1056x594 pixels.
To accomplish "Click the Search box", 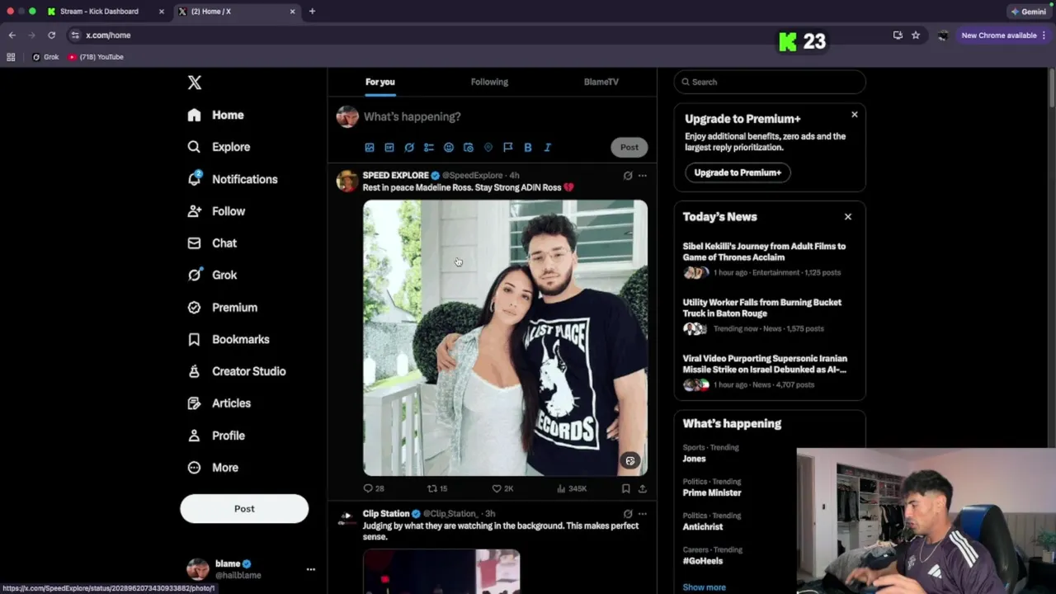I will tap(770, 82).
